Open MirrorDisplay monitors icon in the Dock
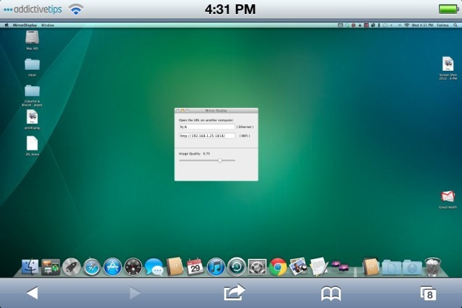Viewport: 462px width, 308px height. point(339,267)
